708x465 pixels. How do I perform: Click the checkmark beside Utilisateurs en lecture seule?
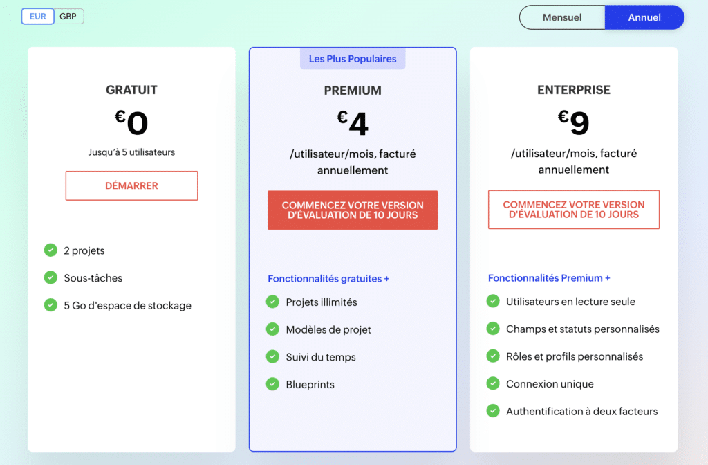click(493, 301)
